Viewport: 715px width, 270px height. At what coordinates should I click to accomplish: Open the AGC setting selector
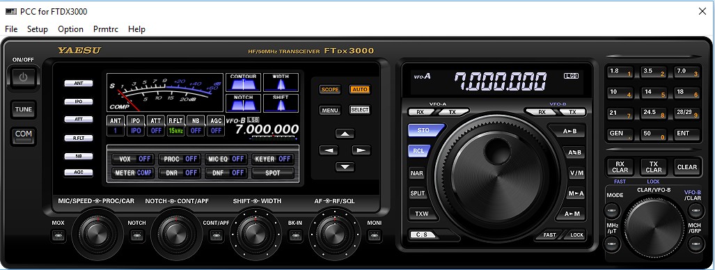click(x=216, y=126)
